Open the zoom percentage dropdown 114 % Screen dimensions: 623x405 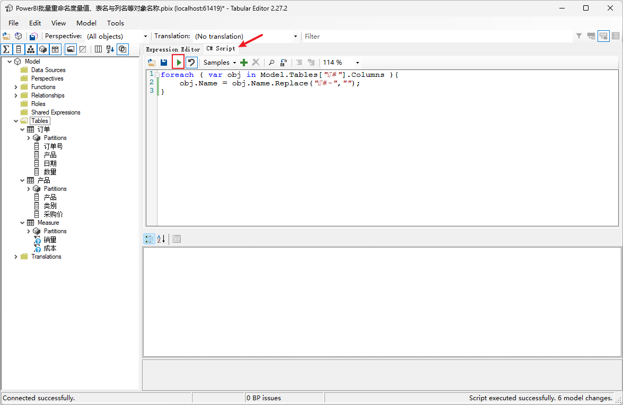click(357, 63)
